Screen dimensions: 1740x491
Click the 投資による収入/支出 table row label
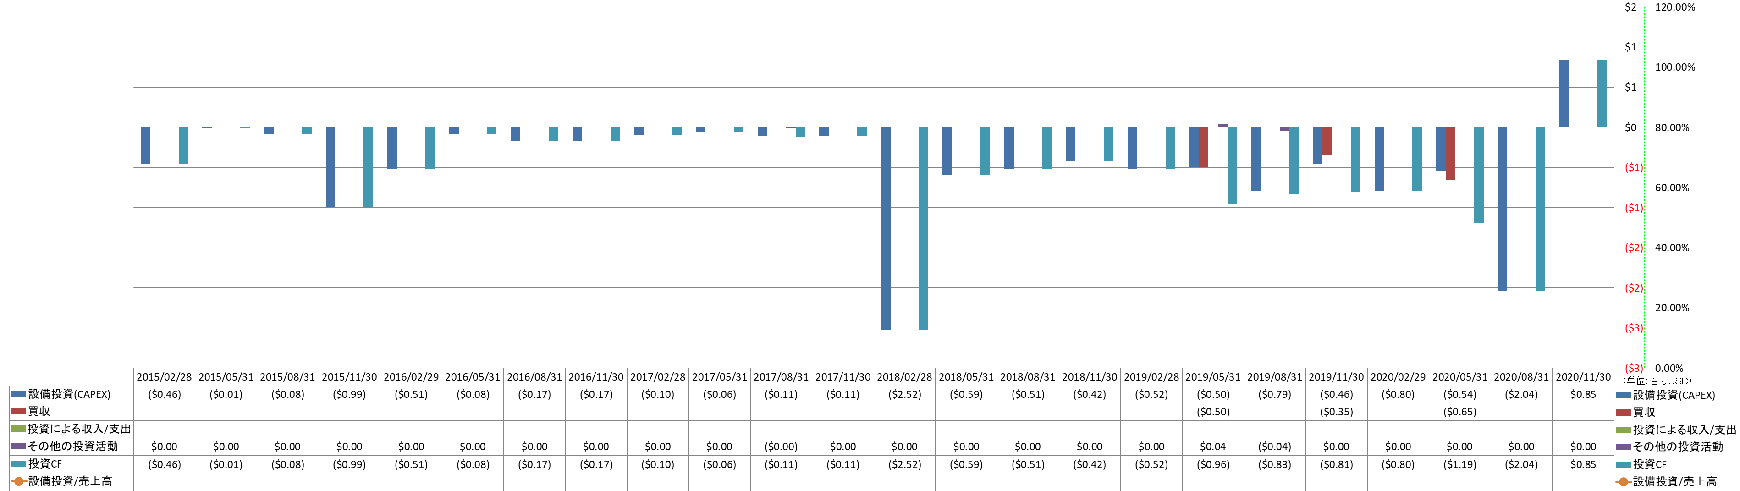[80, 429]
